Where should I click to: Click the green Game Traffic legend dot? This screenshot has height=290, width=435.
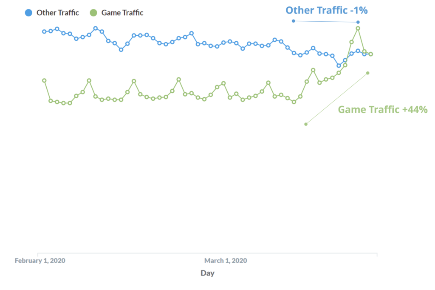[x=93, y=13]
